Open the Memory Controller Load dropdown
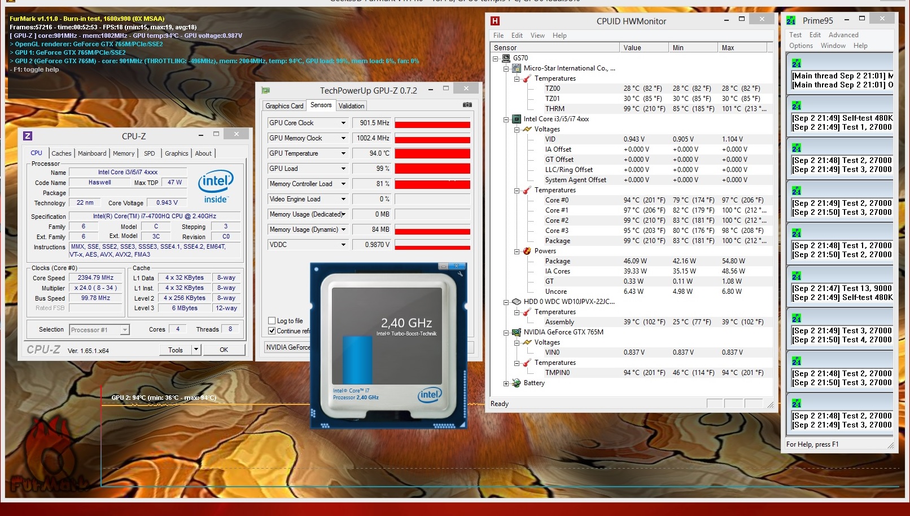This screenshot has height=516, width=910. 343,184
